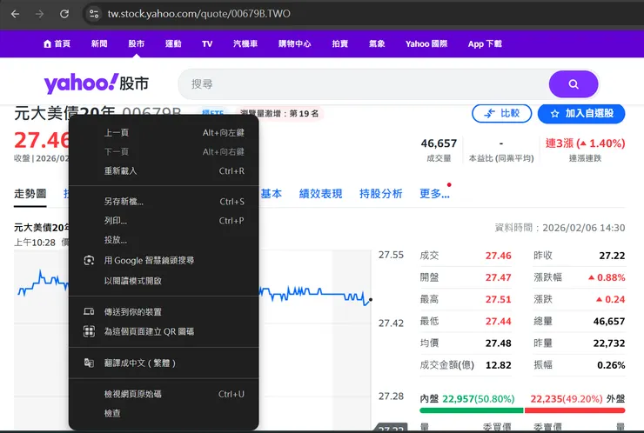644x433 pixels.
Task: Click the 成交金額(億) 12.82 value
Action: point(498,365)
